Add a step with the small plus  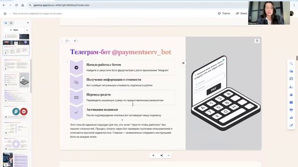tap(122, 120)
